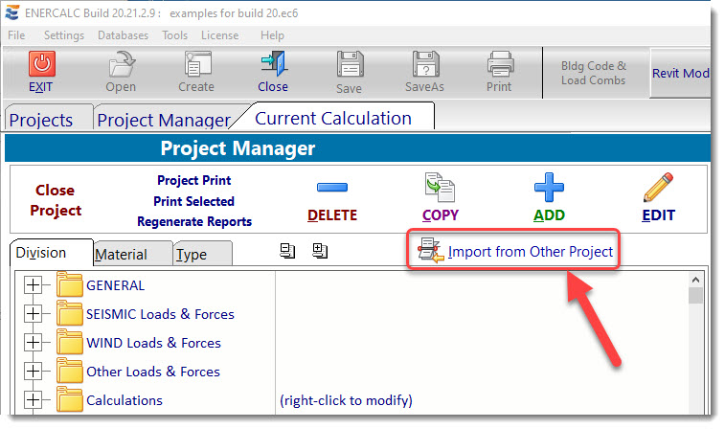725x429 pixels.
Task: Click the Create toolbar icon
Action: coord(196,65)
